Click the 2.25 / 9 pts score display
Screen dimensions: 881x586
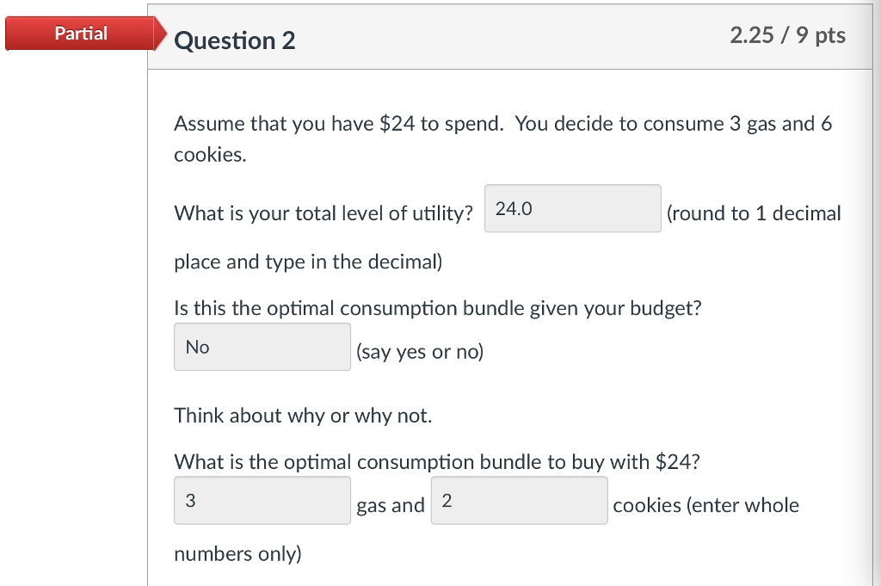click(787, 35)
